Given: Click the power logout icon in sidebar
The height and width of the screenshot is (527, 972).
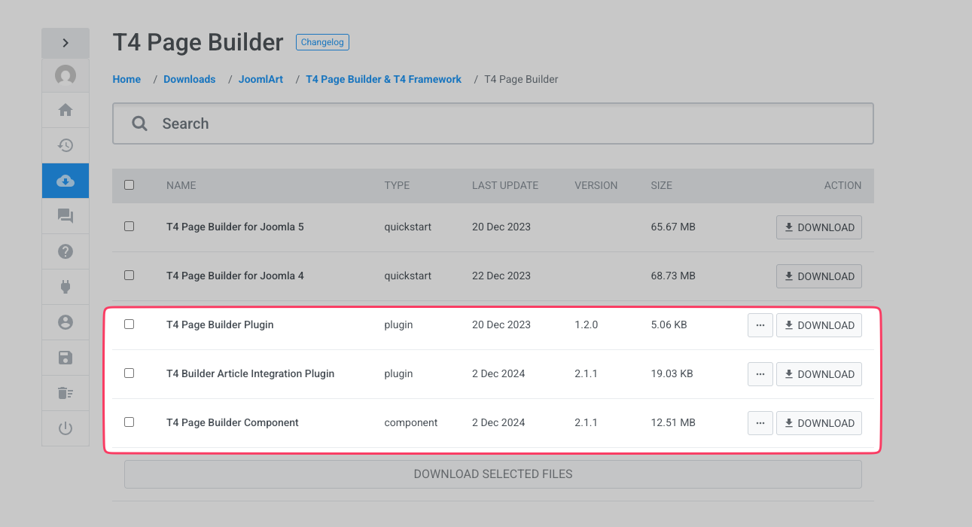Looking at the screenshot, I should pos(66,428).
